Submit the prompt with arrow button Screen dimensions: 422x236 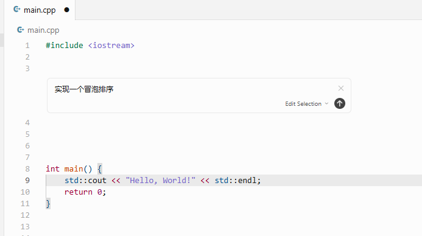tap(340, 103)
